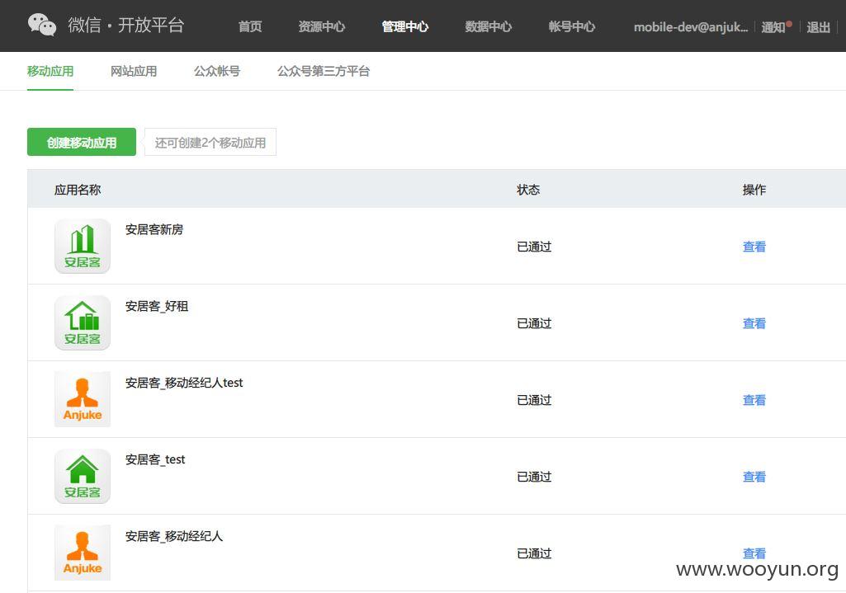Go to 首页 in the top navigation
This screenshot has width=846, height=593.
click(250, 26)
